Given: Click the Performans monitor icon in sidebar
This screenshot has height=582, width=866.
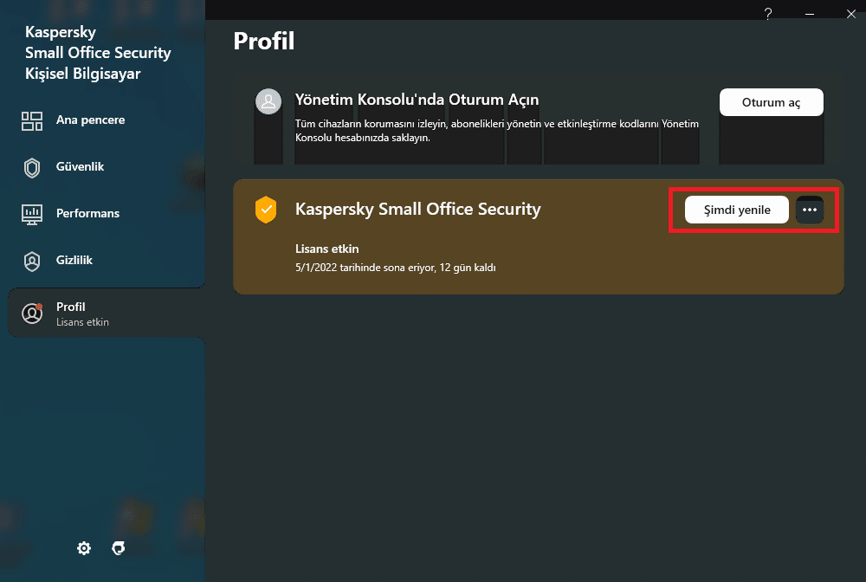Looking at the screenshot, I should click(x=32, y=214).
